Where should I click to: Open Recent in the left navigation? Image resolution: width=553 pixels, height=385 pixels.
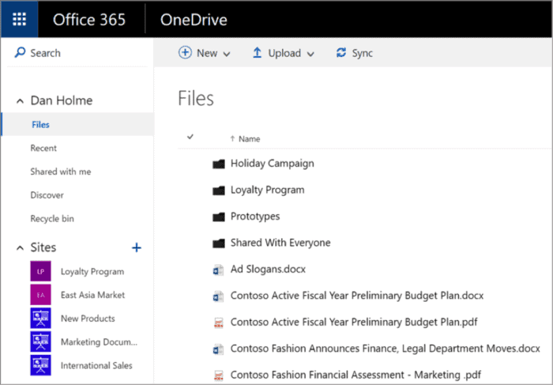click(43, 148)
